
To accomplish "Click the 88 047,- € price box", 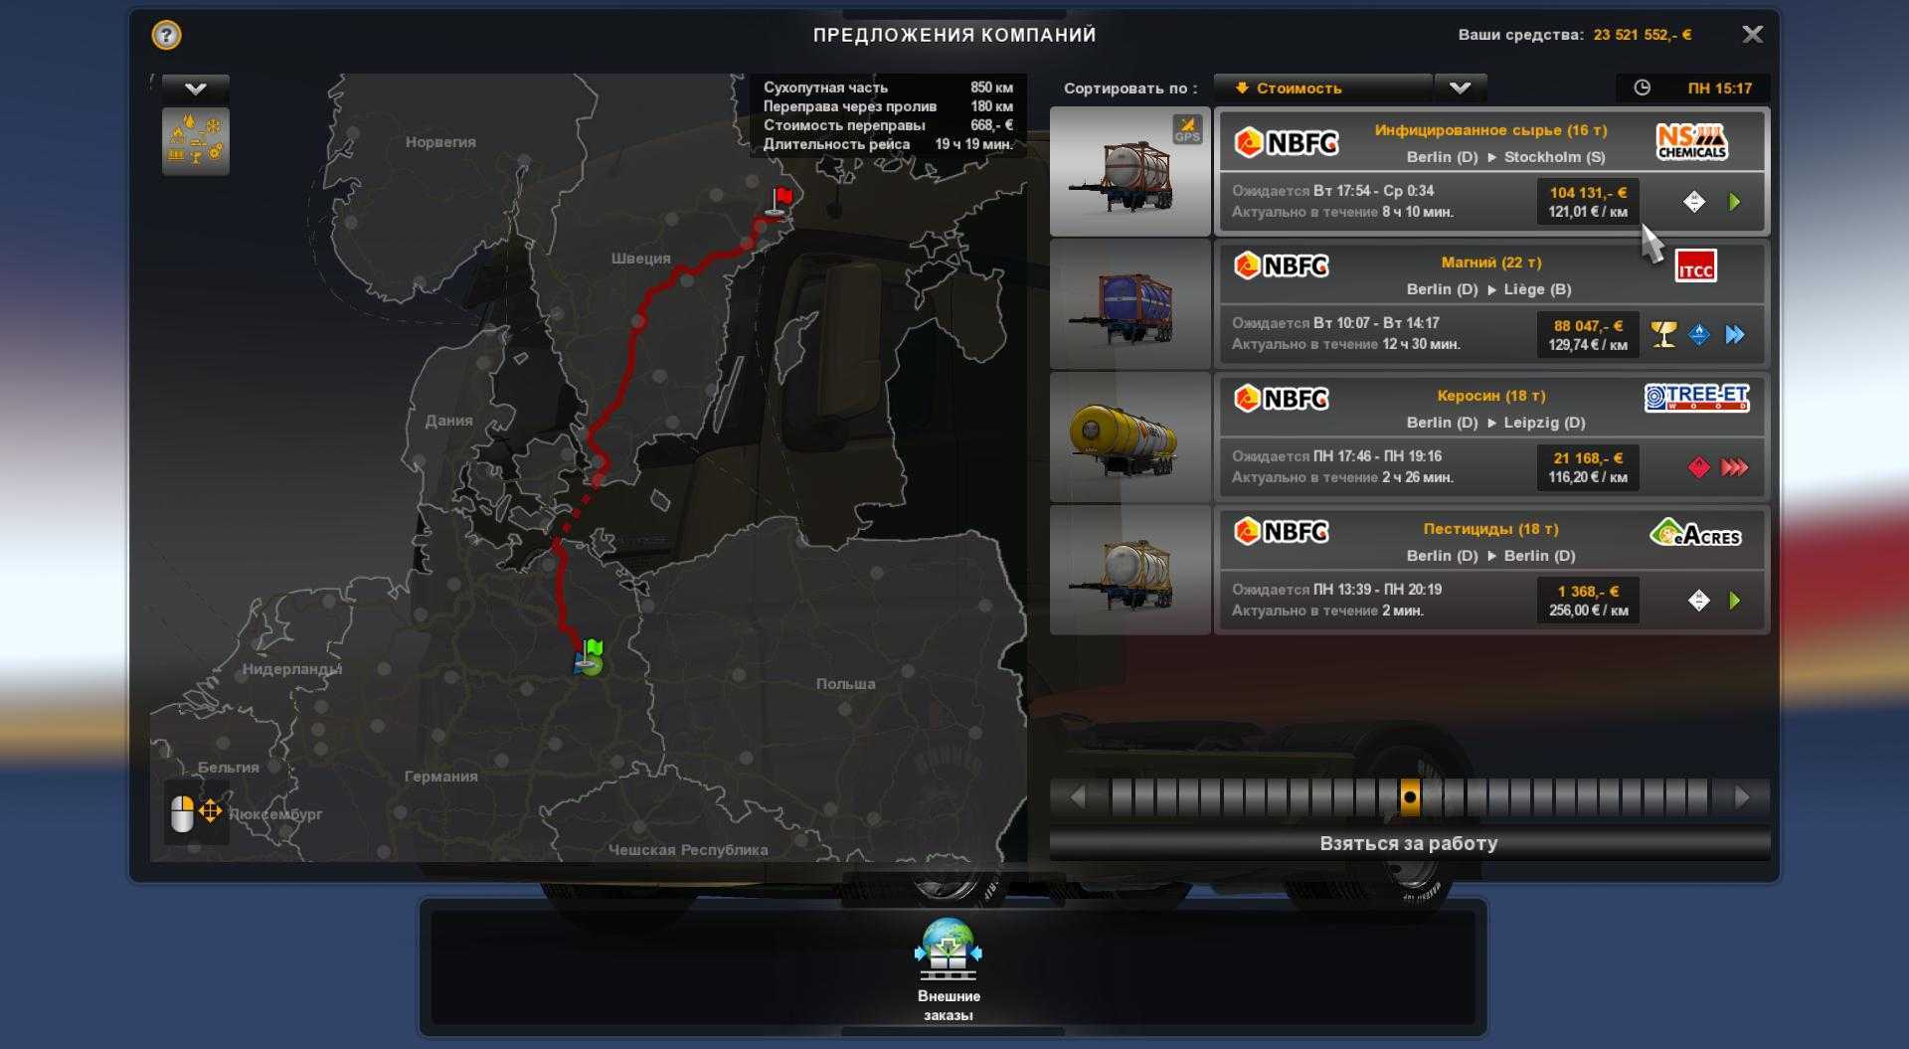I will tap(1588, 335).
